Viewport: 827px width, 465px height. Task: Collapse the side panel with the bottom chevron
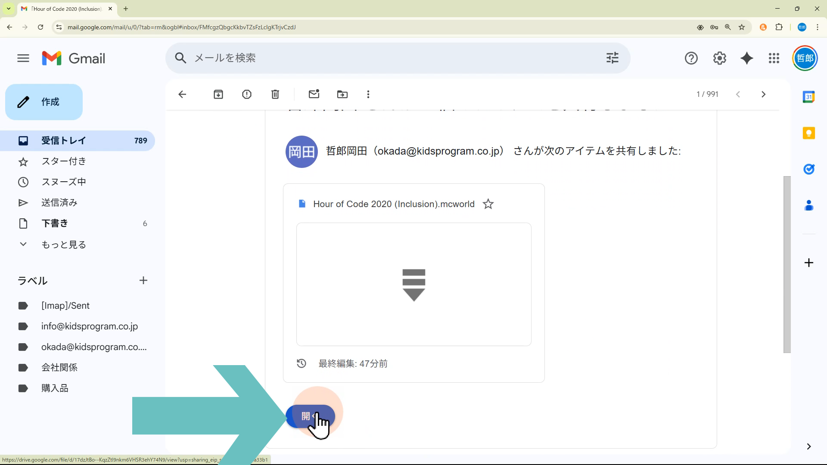click(808, 446)
